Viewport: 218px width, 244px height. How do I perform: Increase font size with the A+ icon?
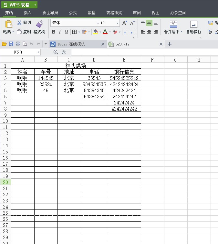pyautogui.click(x=125, y=23)
